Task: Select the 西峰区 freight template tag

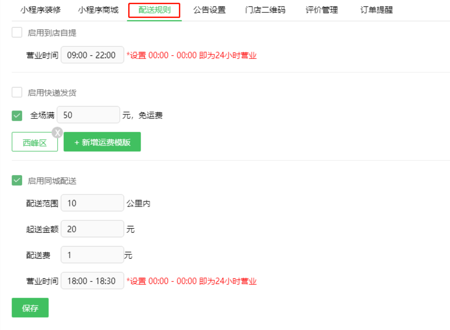Action: pos(35,141)
